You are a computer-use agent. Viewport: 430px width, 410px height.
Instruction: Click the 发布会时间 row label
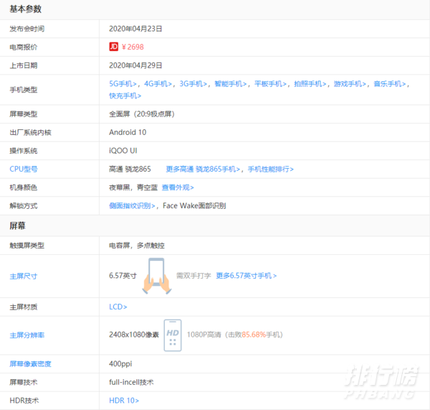27,29
